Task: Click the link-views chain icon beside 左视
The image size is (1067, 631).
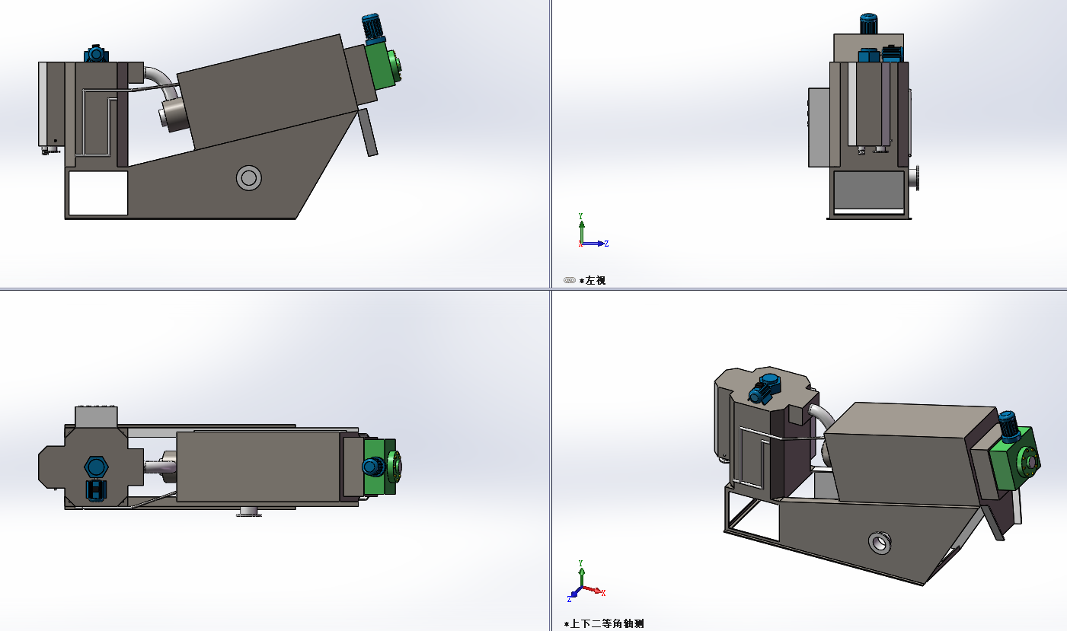Action: 569,280
